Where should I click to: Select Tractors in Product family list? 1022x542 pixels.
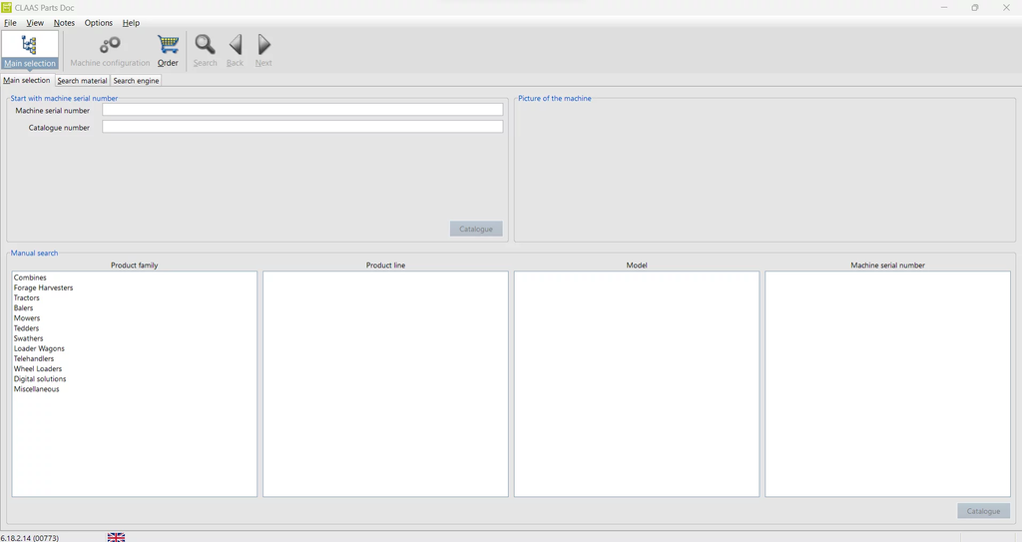pyautogui.click(x=27, y=297)
